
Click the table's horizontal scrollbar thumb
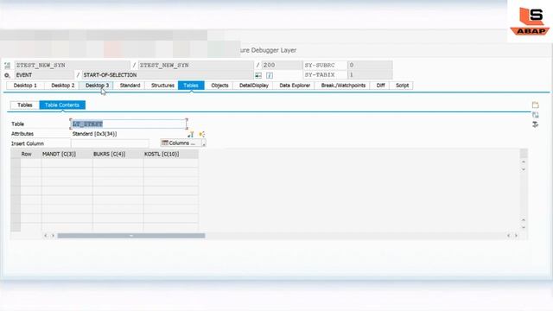131,236
